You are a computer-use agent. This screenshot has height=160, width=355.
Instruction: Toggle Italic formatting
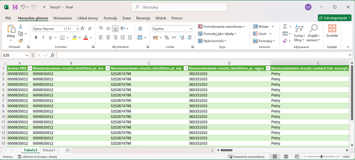click(43, 37)
